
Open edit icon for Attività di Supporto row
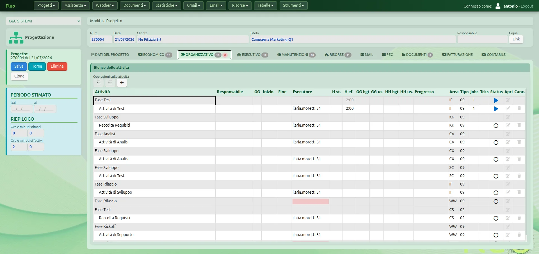coord(508,235)
